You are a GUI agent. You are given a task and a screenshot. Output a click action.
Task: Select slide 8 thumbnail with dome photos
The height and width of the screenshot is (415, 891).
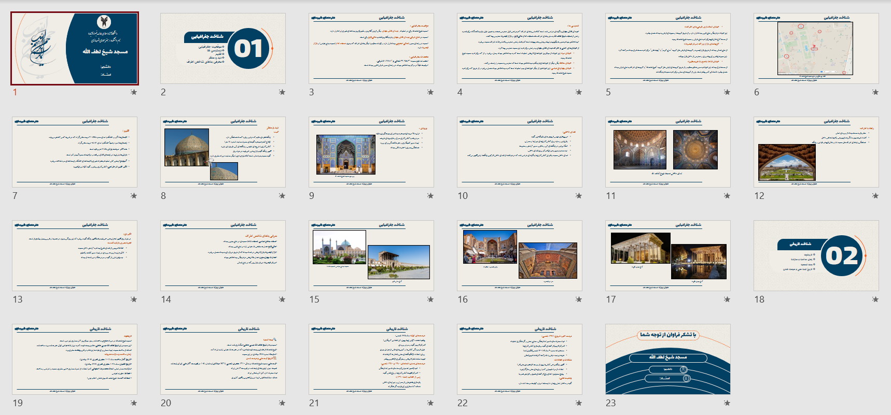pyautogui.click(x=223, y=152)
